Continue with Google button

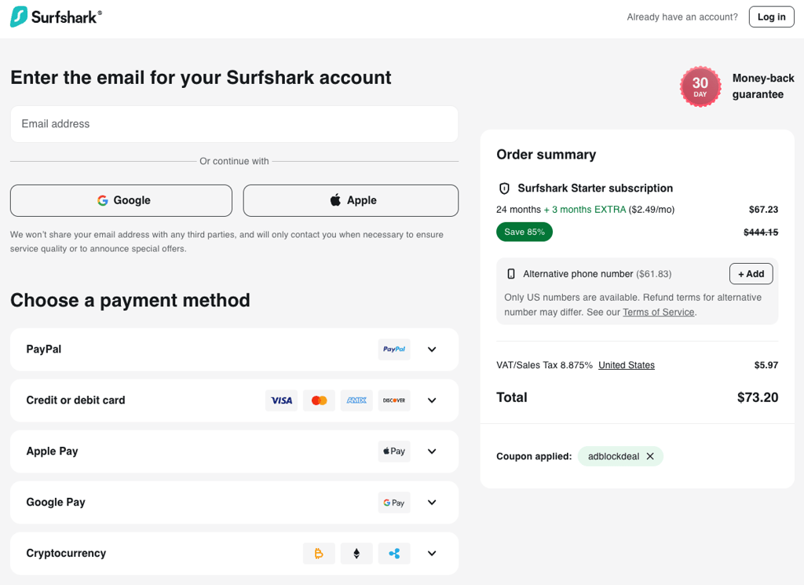(x=121, y=200)
